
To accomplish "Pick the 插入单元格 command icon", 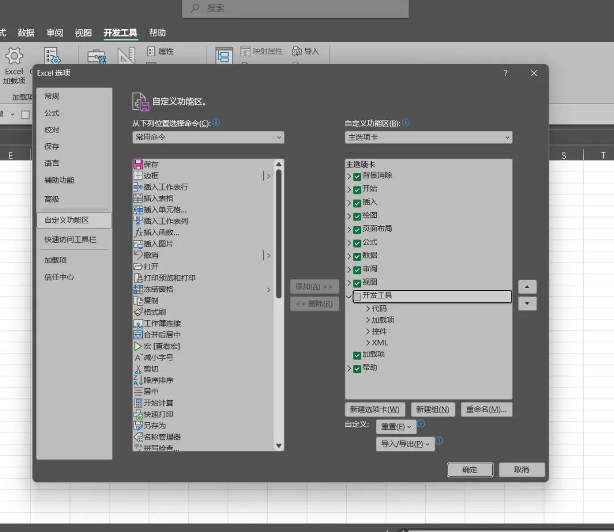I will (138, 210).
